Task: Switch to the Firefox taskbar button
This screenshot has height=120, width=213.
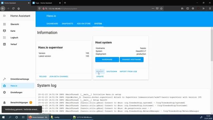Action: pos(38,117)
